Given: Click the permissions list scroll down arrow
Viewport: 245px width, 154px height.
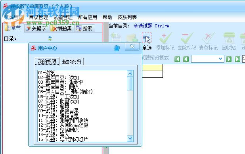Looking at the screenshot, I should (x=130, y=139).
